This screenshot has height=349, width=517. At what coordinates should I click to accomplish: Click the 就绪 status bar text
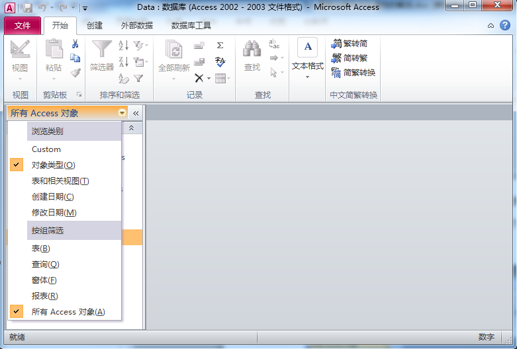click(17, 337)
